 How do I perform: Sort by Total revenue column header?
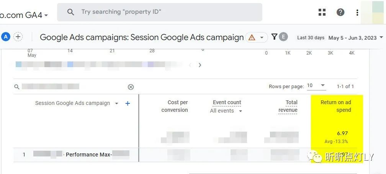(288, 106)
